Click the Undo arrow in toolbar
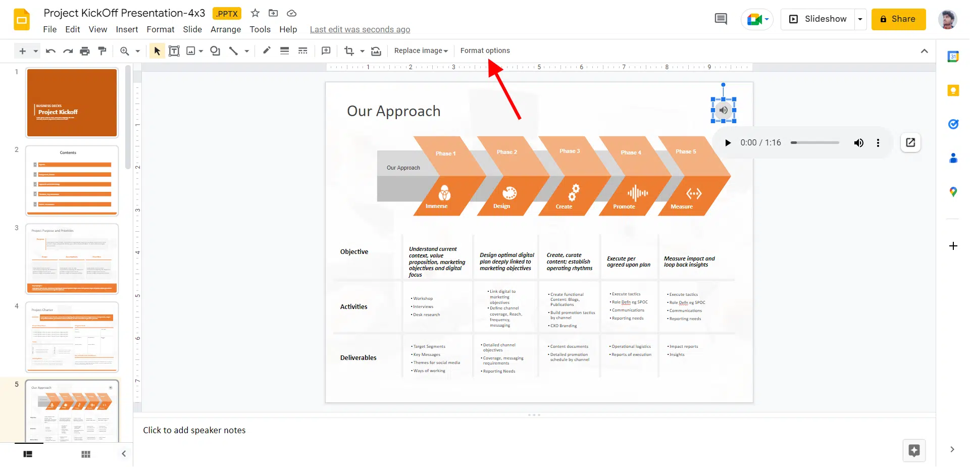The width and height of the screenshot is (970, 467). pos(50,51)
